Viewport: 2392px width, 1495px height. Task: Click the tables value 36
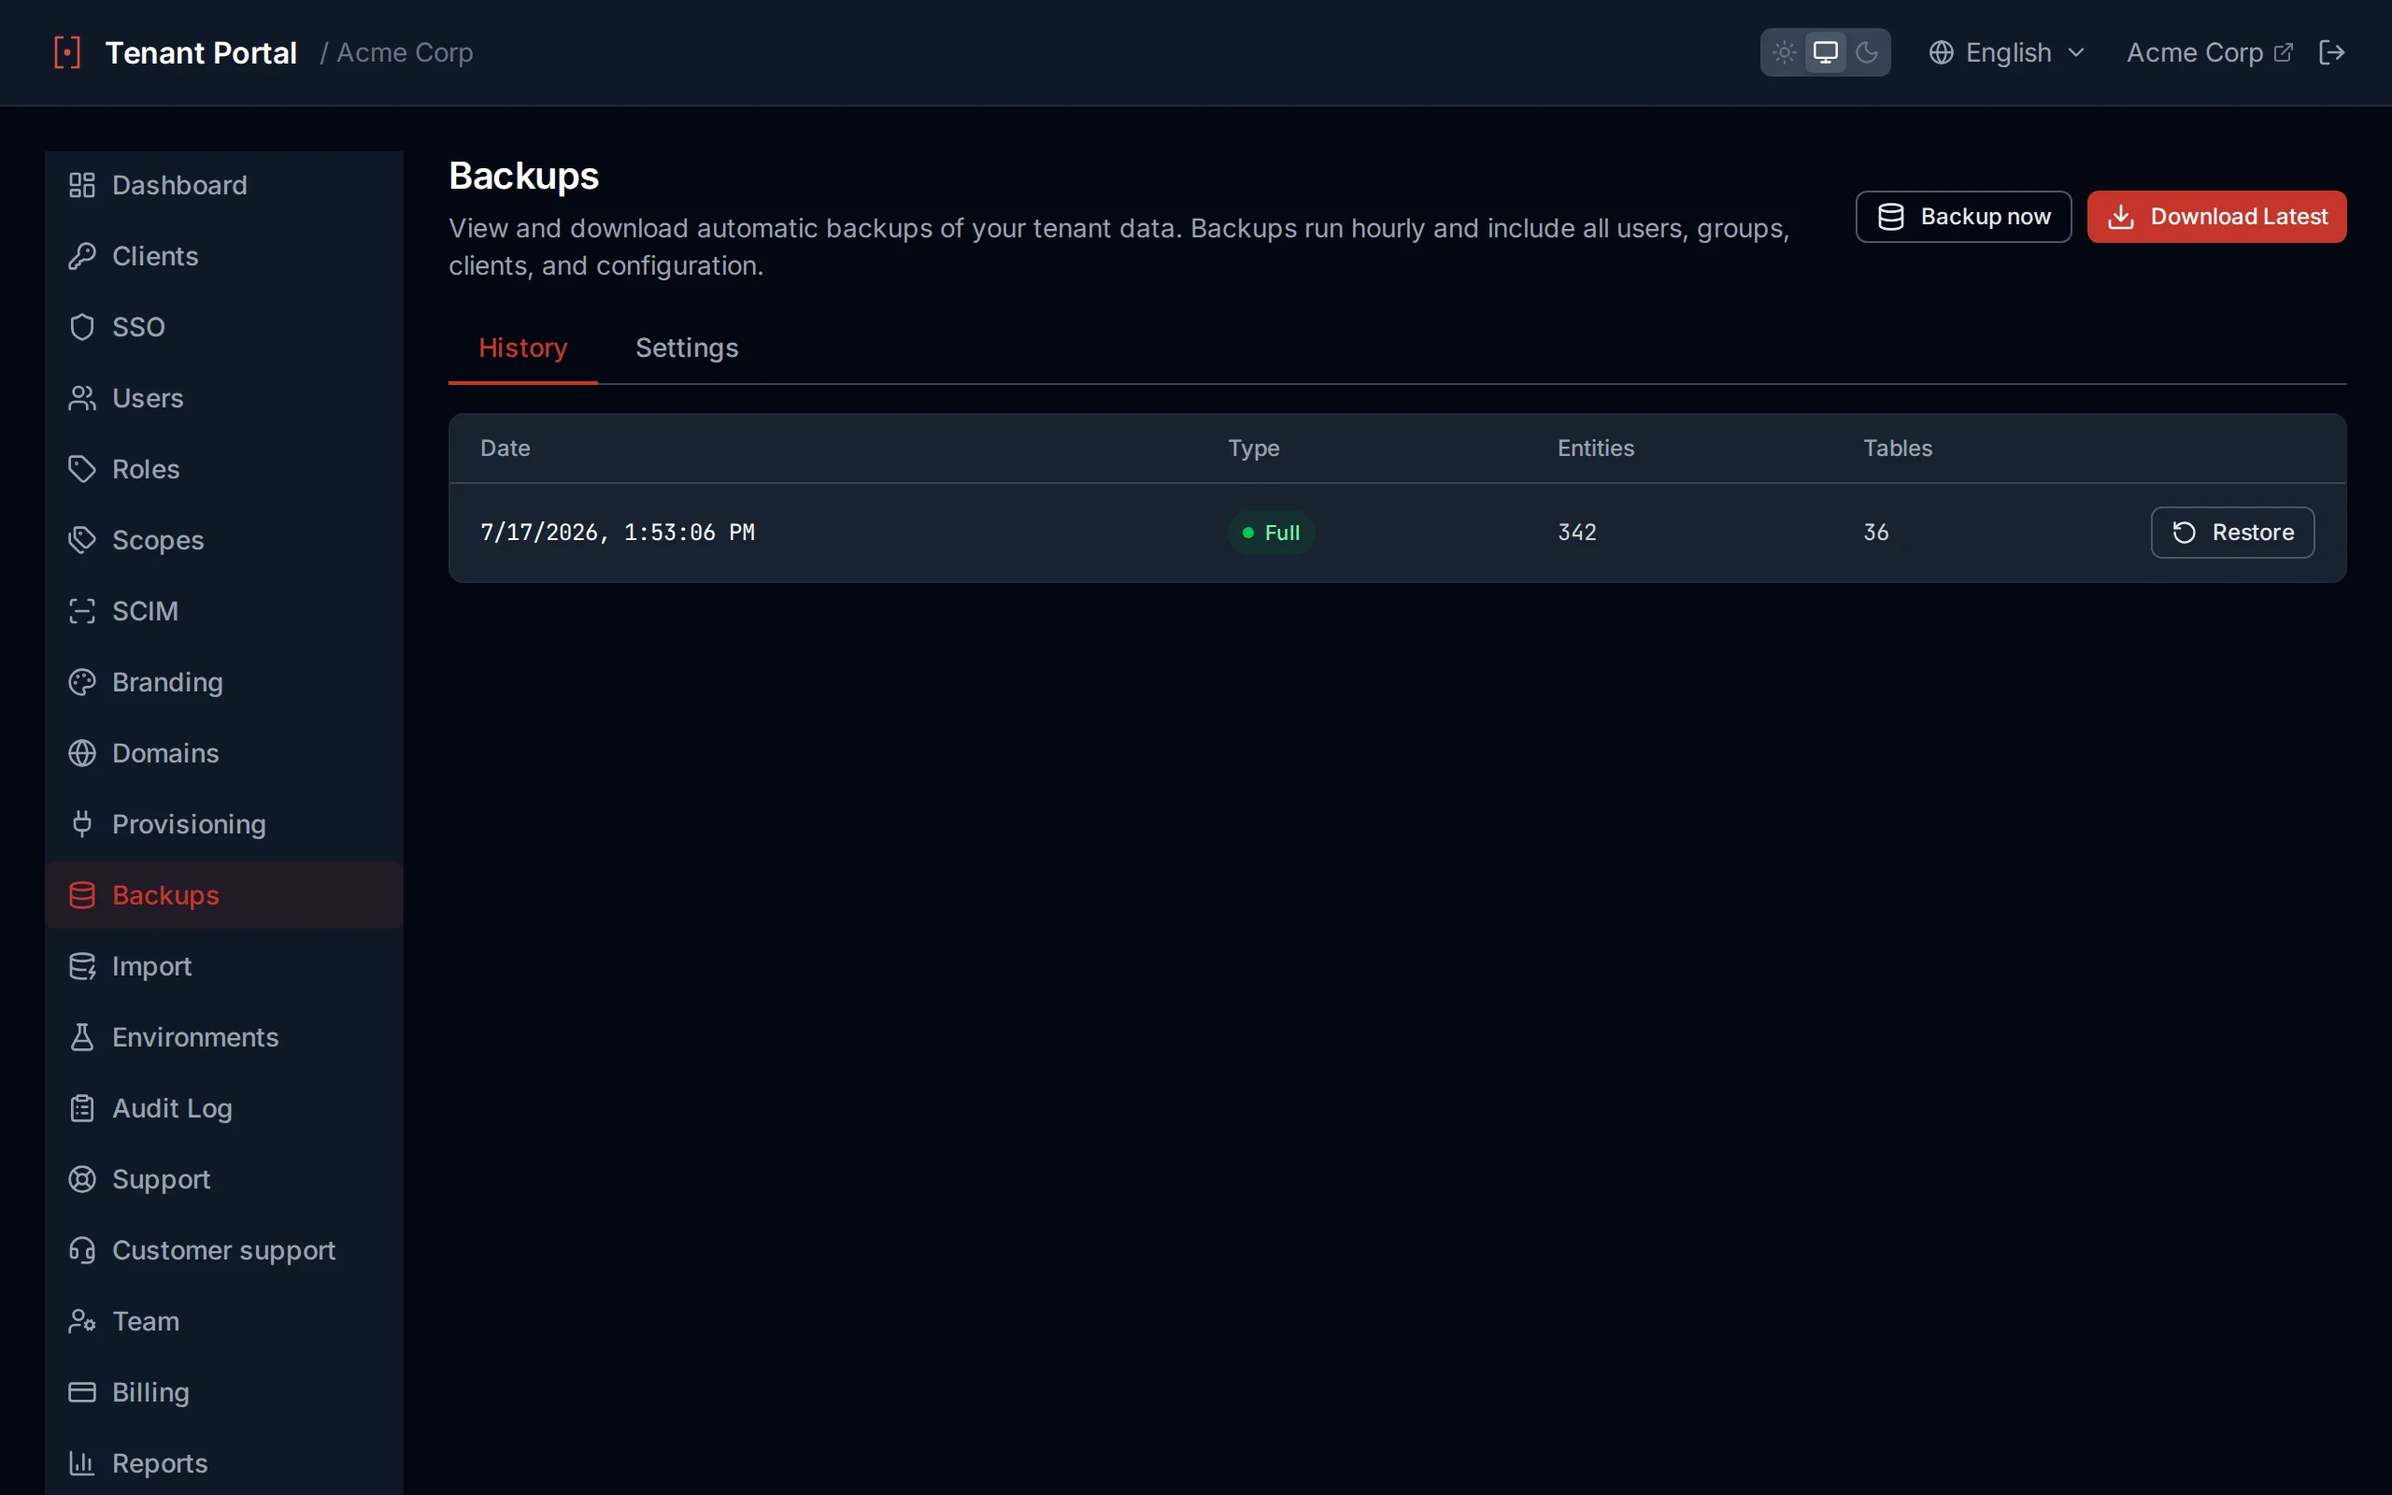coord(1876,532)
